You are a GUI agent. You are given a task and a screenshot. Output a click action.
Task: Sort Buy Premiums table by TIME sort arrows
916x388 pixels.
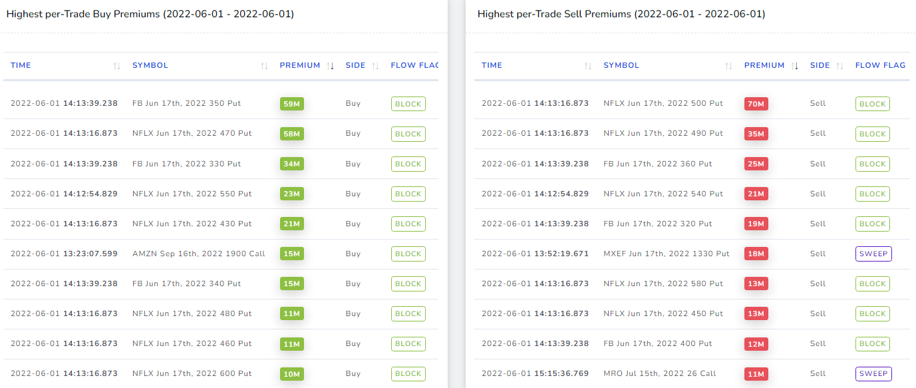tap(117, 66)
